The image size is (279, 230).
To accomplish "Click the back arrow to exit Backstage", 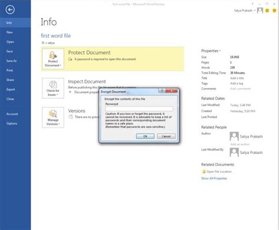I will pyautogui.click(x=10, y=9).
